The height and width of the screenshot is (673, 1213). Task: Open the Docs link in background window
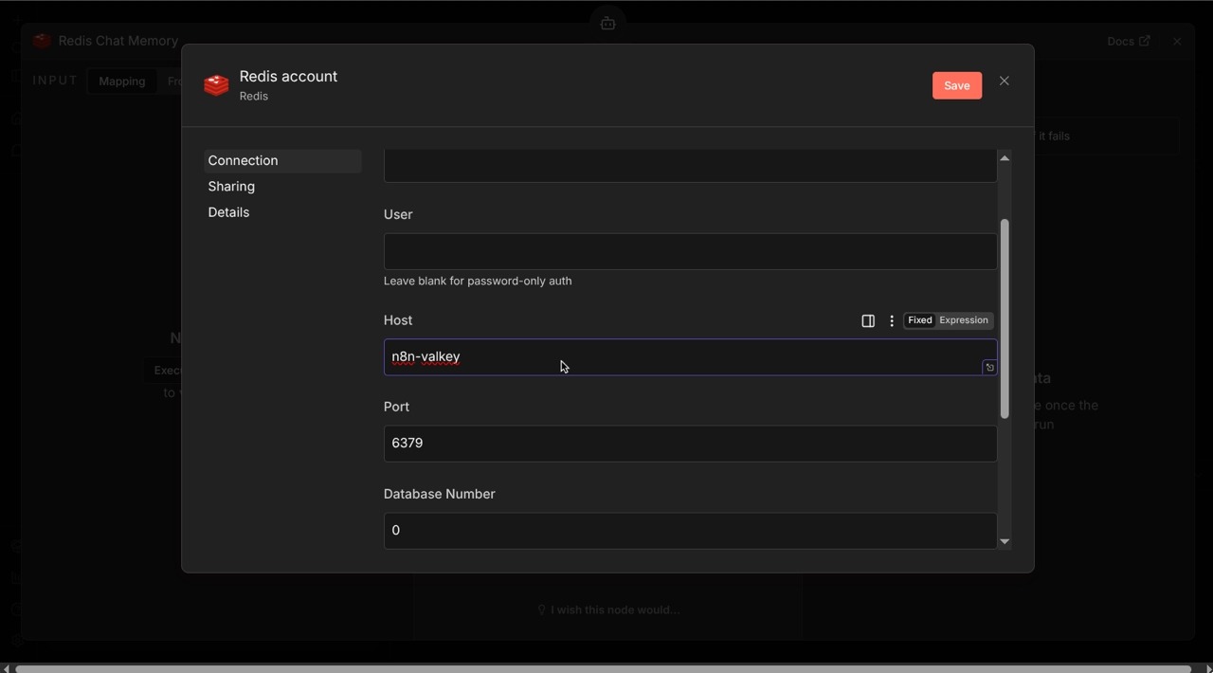pos(1128,41)
